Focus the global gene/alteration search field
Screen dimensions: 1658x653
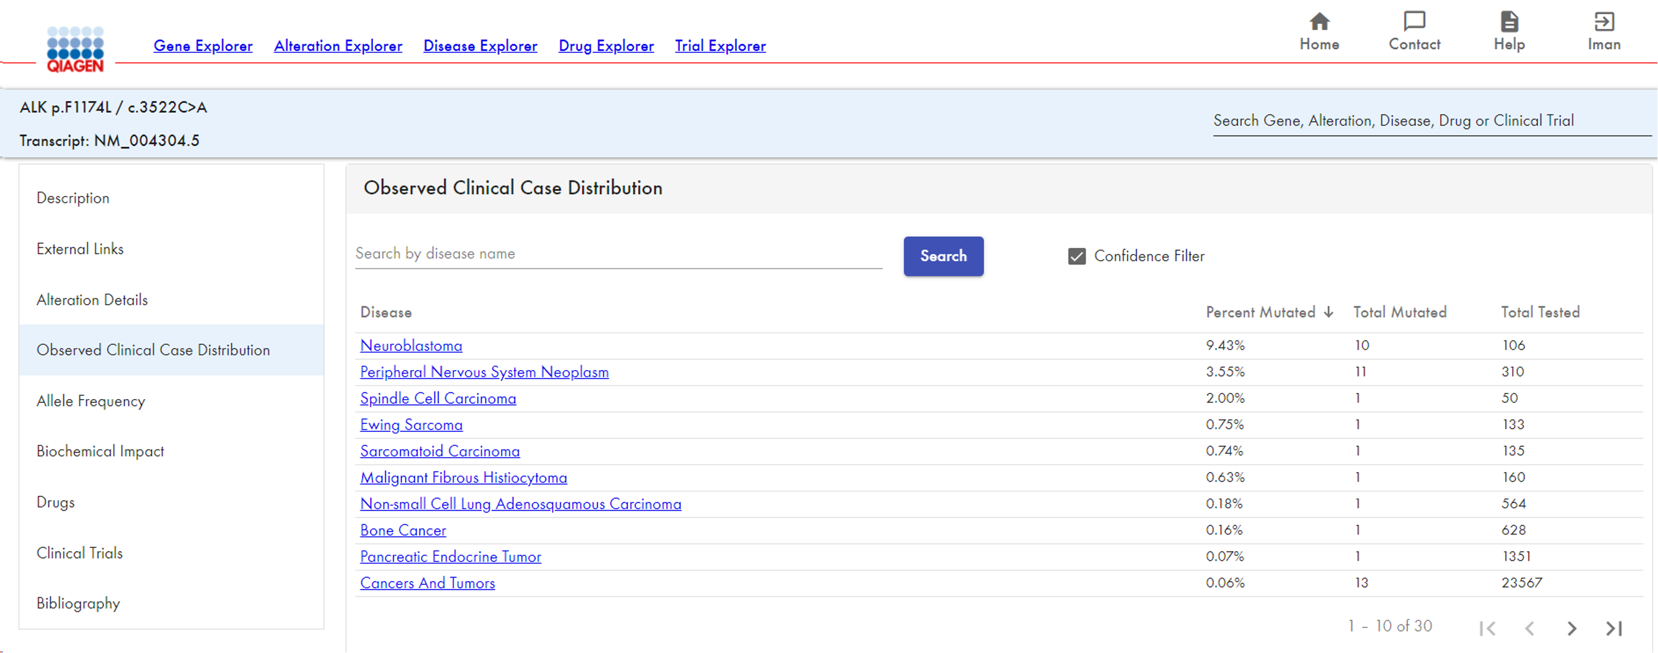[1431, 121]
